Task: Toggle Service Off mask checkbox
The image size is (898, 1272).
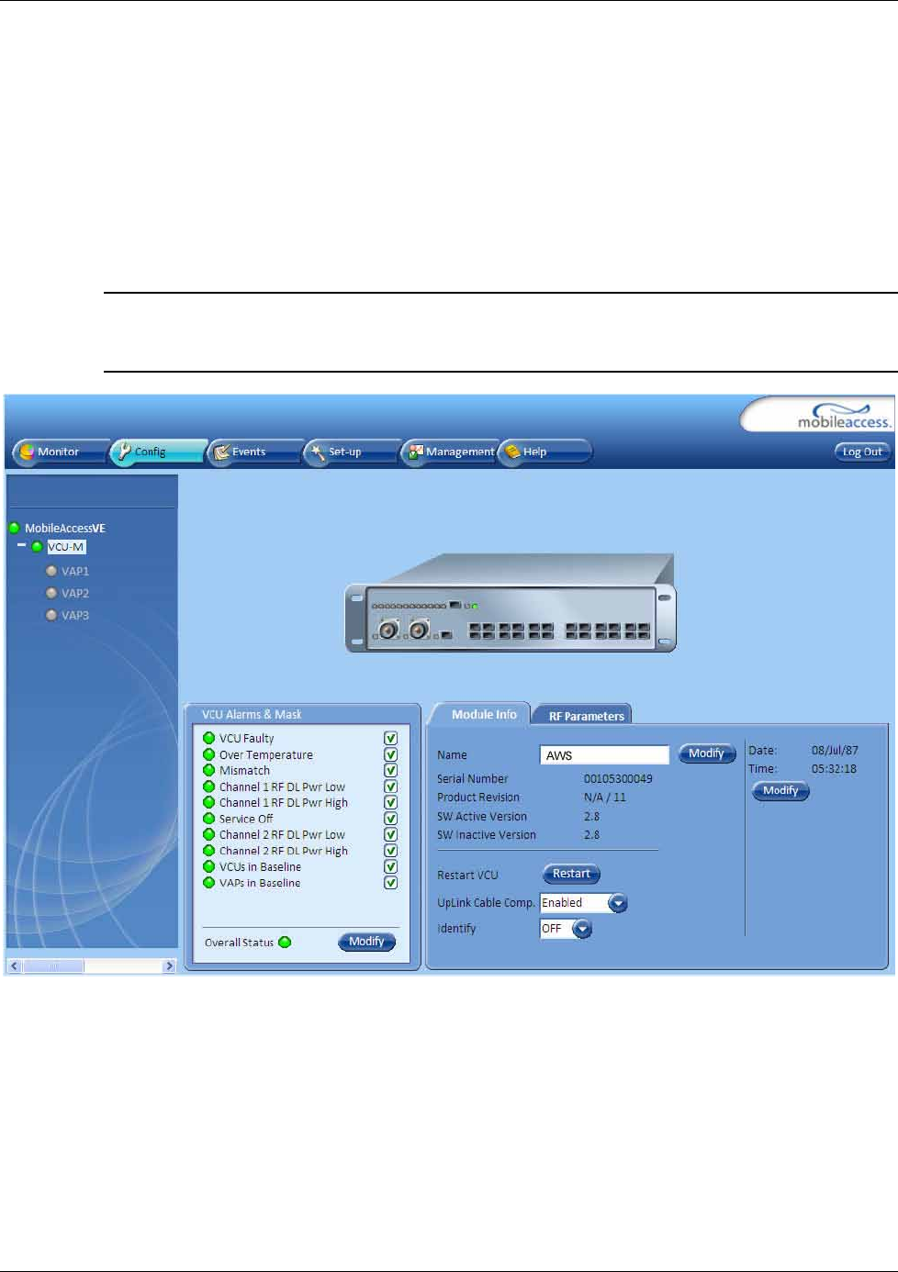Action: pos(390,819)
